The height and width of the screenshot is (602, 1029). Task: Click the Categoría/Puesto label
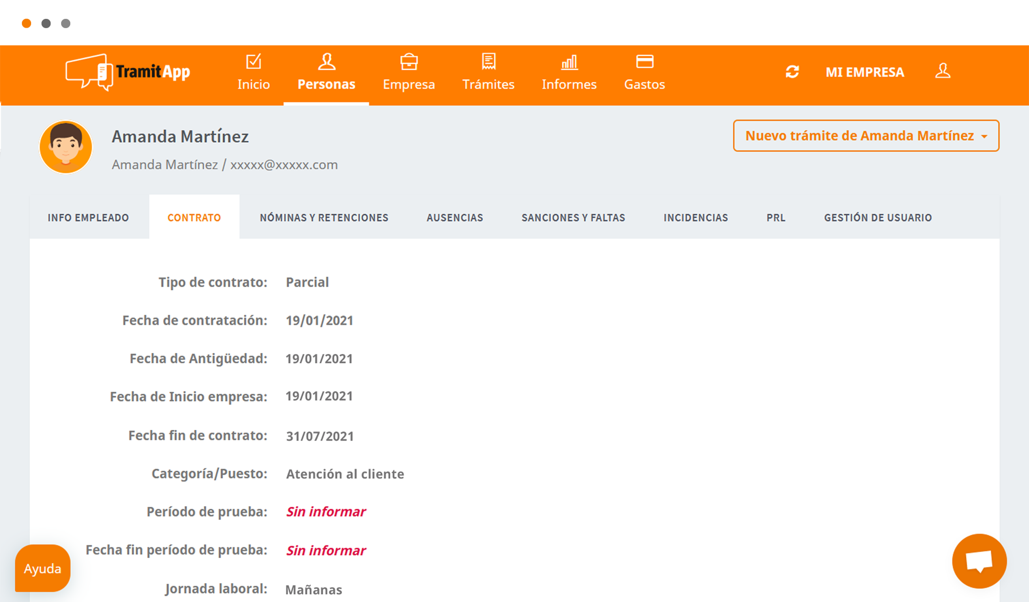(209, 474)
